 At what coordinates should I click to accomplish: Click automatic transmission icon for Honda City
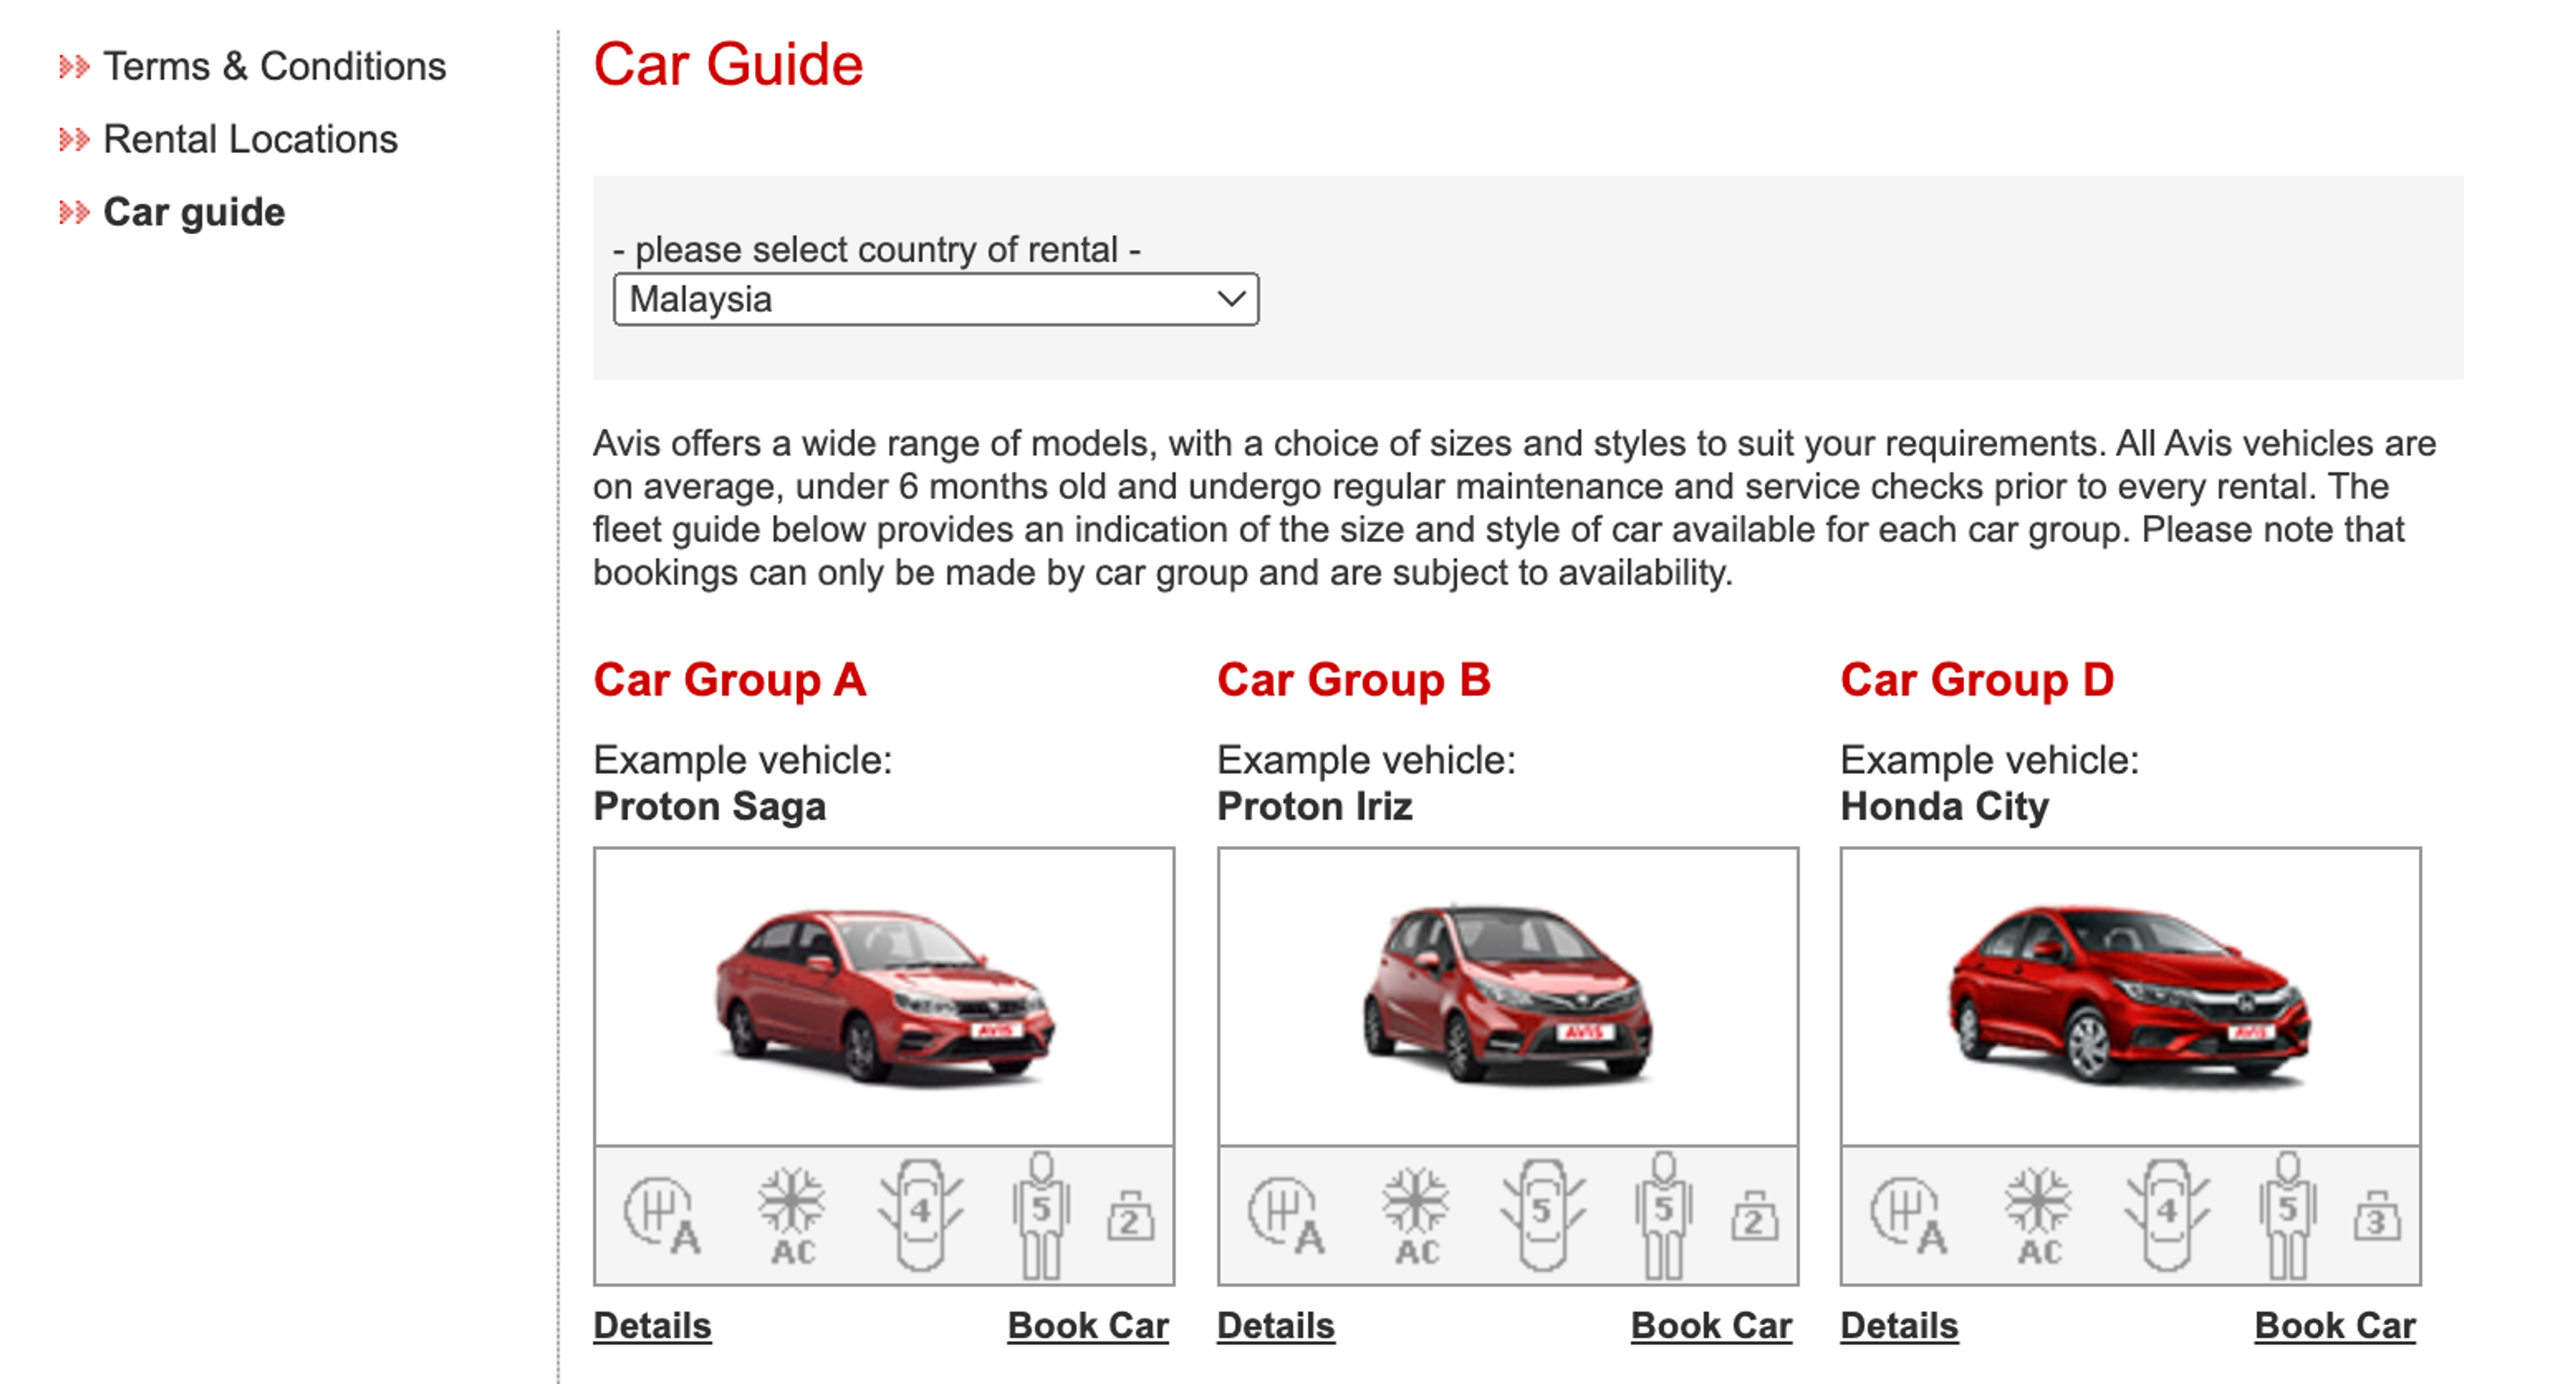point(1909,1216)
